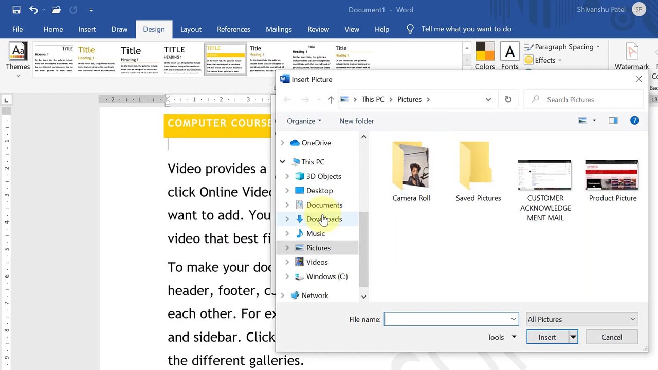Screen dimensions: 658x370
Task: Click the refresh icon beside address bar
Action: [508, 99]
